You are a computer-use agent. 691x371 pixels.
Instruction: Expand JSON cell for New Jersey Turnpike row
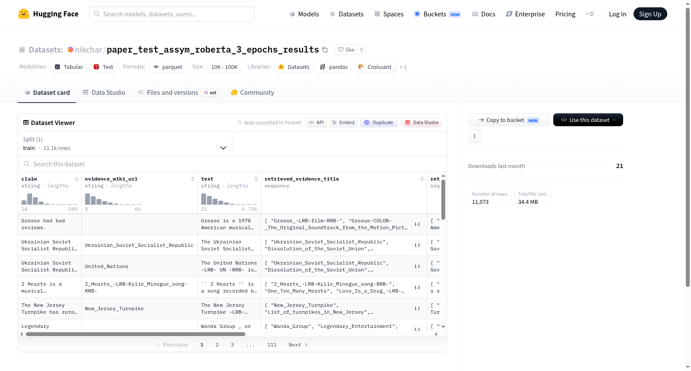[x=417, y=309]
